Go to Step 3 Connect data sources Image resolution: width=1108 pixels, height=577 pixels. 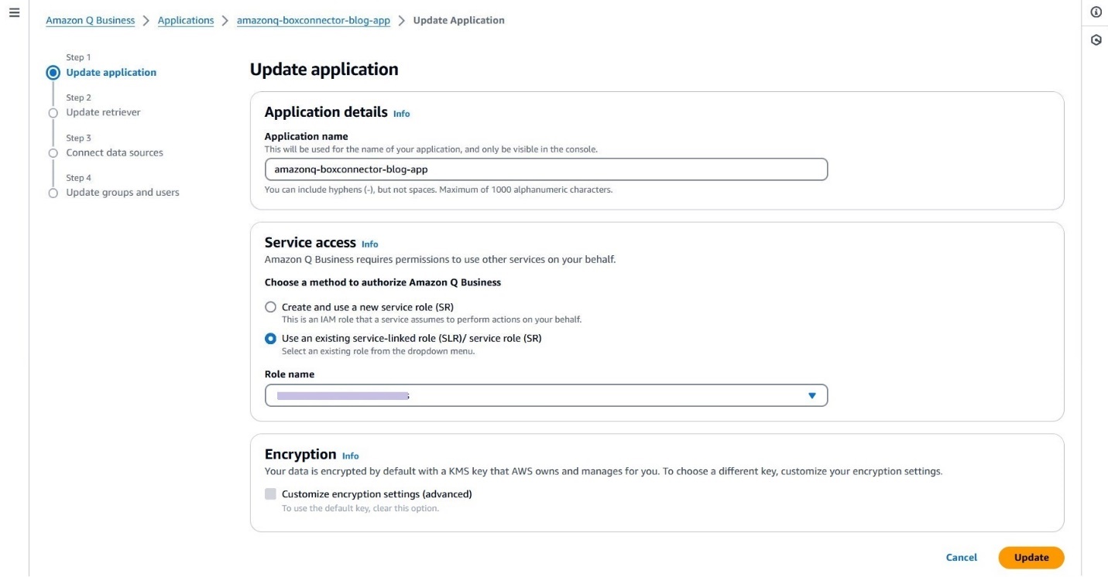point(115,152)
